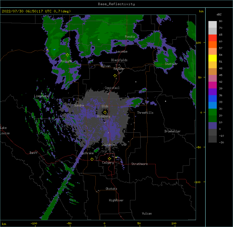The height and width of the screenshot is (227, 233).
Task: Click the Airdrie city label
Action: (x=109, y=145)
